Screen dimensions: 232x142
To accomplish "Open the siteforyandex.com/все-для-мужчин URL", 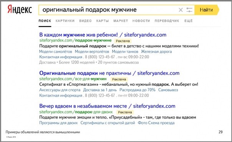I will 73,79.
